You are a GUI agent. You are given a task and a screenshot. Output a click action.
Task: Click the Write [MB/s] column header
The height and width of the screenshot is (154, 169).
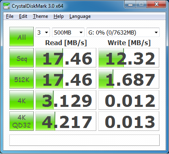[129, 43]
